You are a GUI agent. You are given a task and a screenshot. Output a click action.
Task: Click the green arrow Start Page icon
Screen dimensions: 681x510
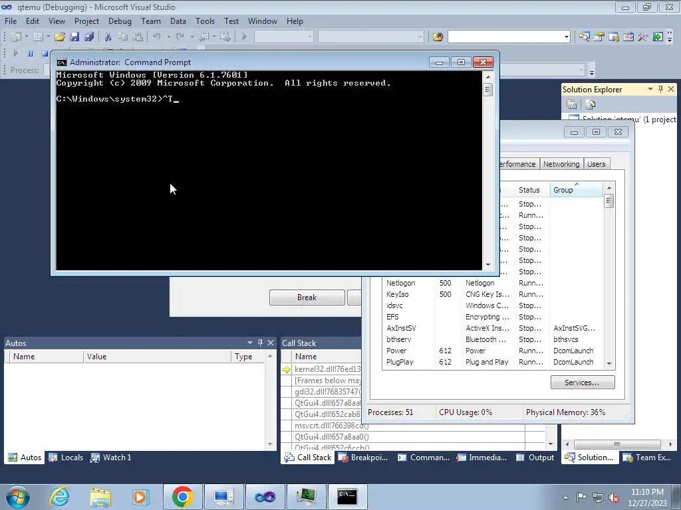[658, 37]
